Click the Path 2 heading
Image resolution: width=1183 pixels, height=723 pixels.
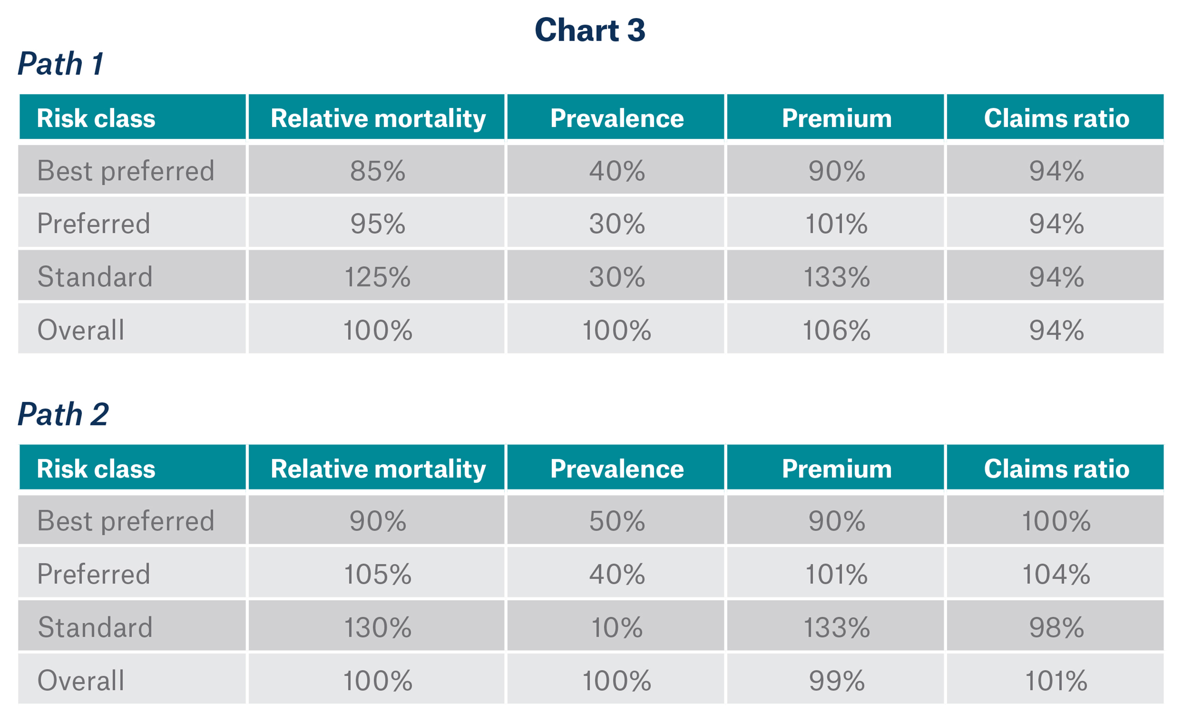63,414
